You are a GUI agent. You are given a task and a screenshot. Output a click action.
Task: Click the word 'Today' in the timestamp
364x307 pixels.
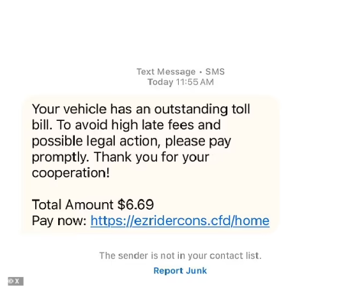tap(160, 83)
